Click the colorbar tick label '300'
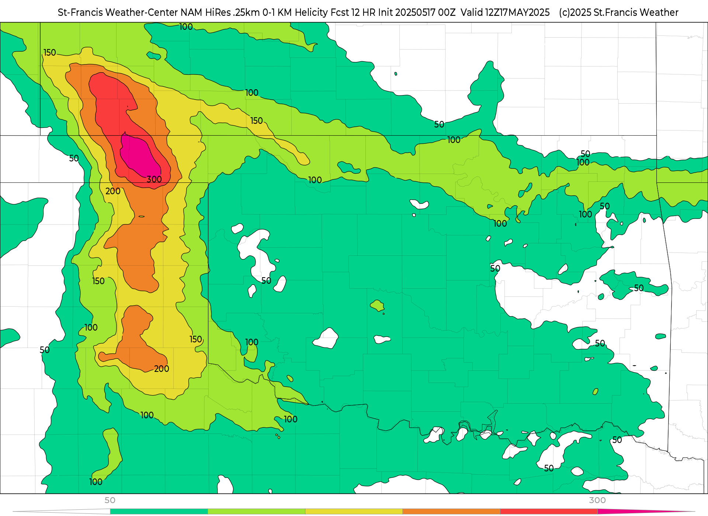 tap(597, 501)
